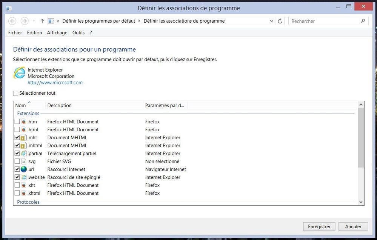This screenshot has height=240, width=377.
Task: Click the Internet Explorer logo icon
Action: tap(19, 73)
